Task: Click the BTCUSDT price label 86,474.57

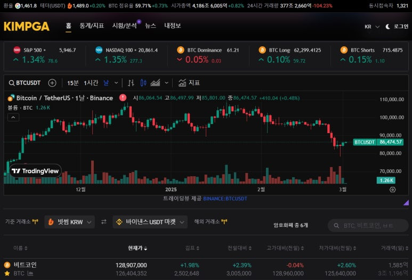Action: 378,142
